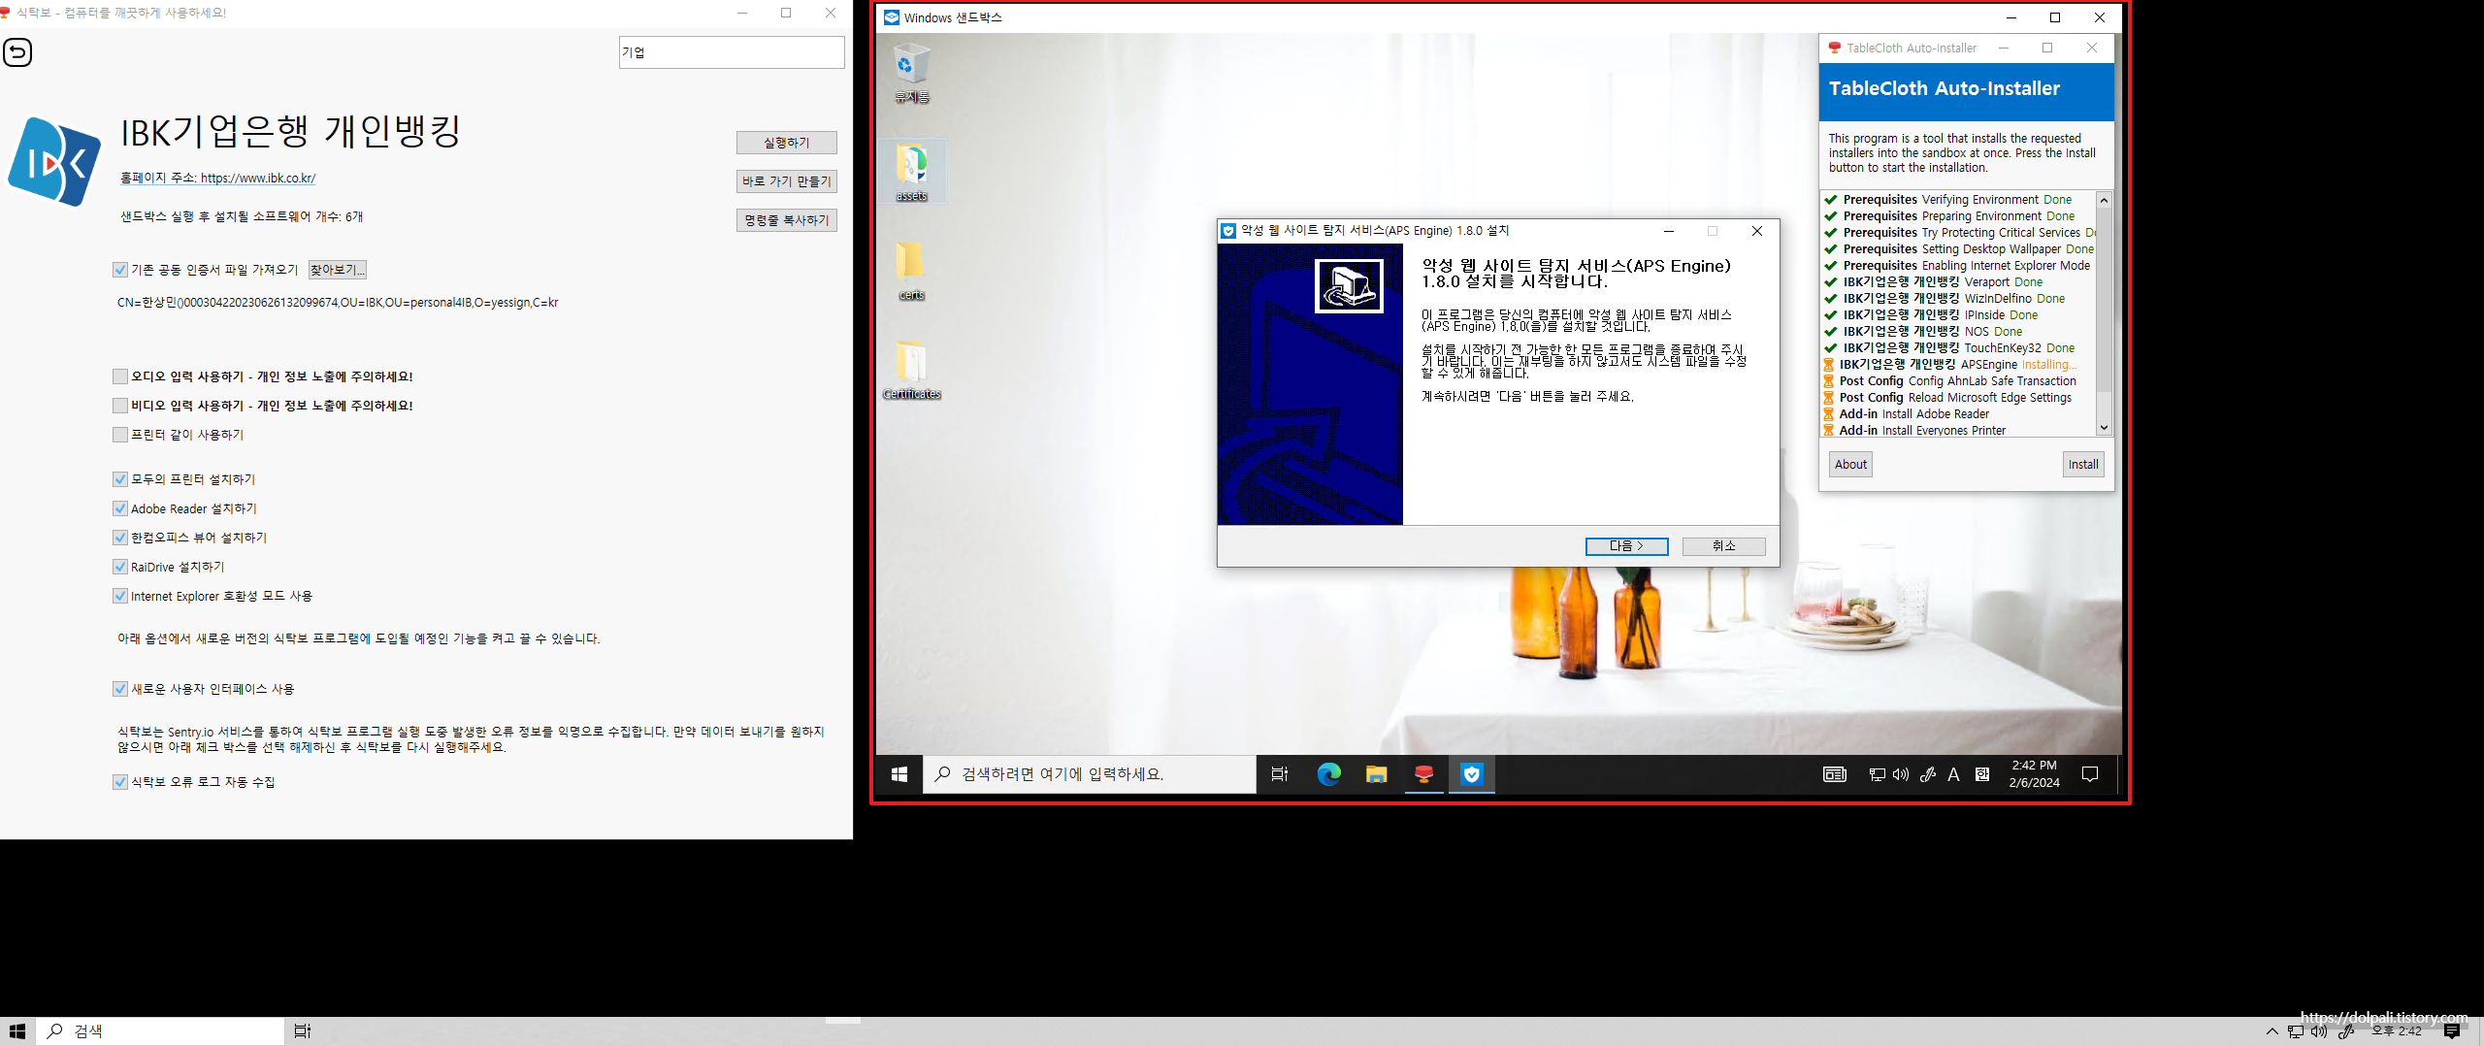Click the APS Engine installer title icon

(1228, 231)
